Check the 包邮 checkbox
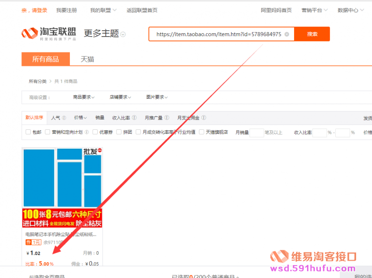Viewport: 372px width, 278px height. click(x=28, y=132)
